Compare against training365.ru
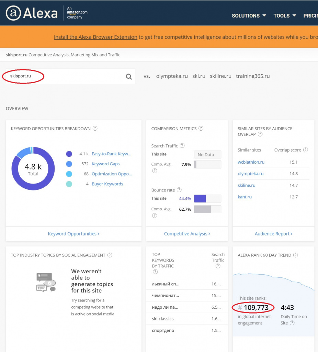The image size is (318, 352). click(x=253, y=76)
